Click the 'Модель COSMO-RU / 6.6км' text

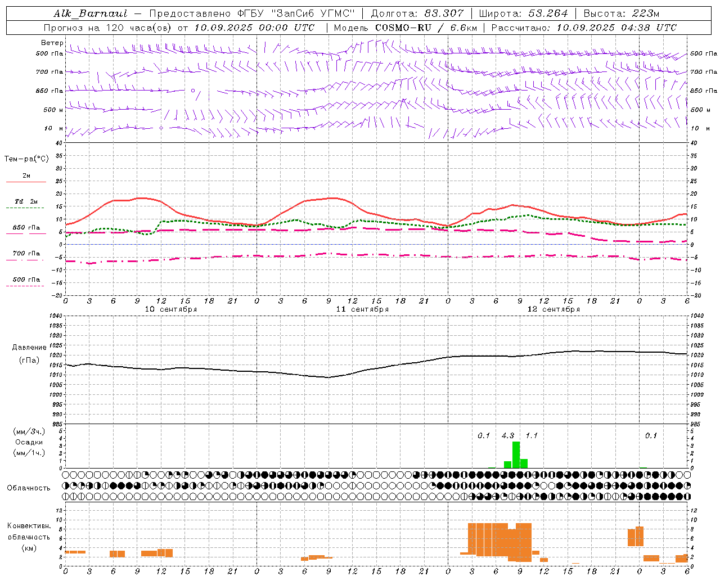click(406, 28)
